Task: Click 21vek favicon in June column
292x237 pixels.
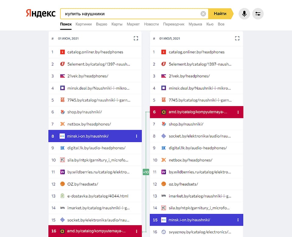Action: pyautogui.click(x=62, y=76)
